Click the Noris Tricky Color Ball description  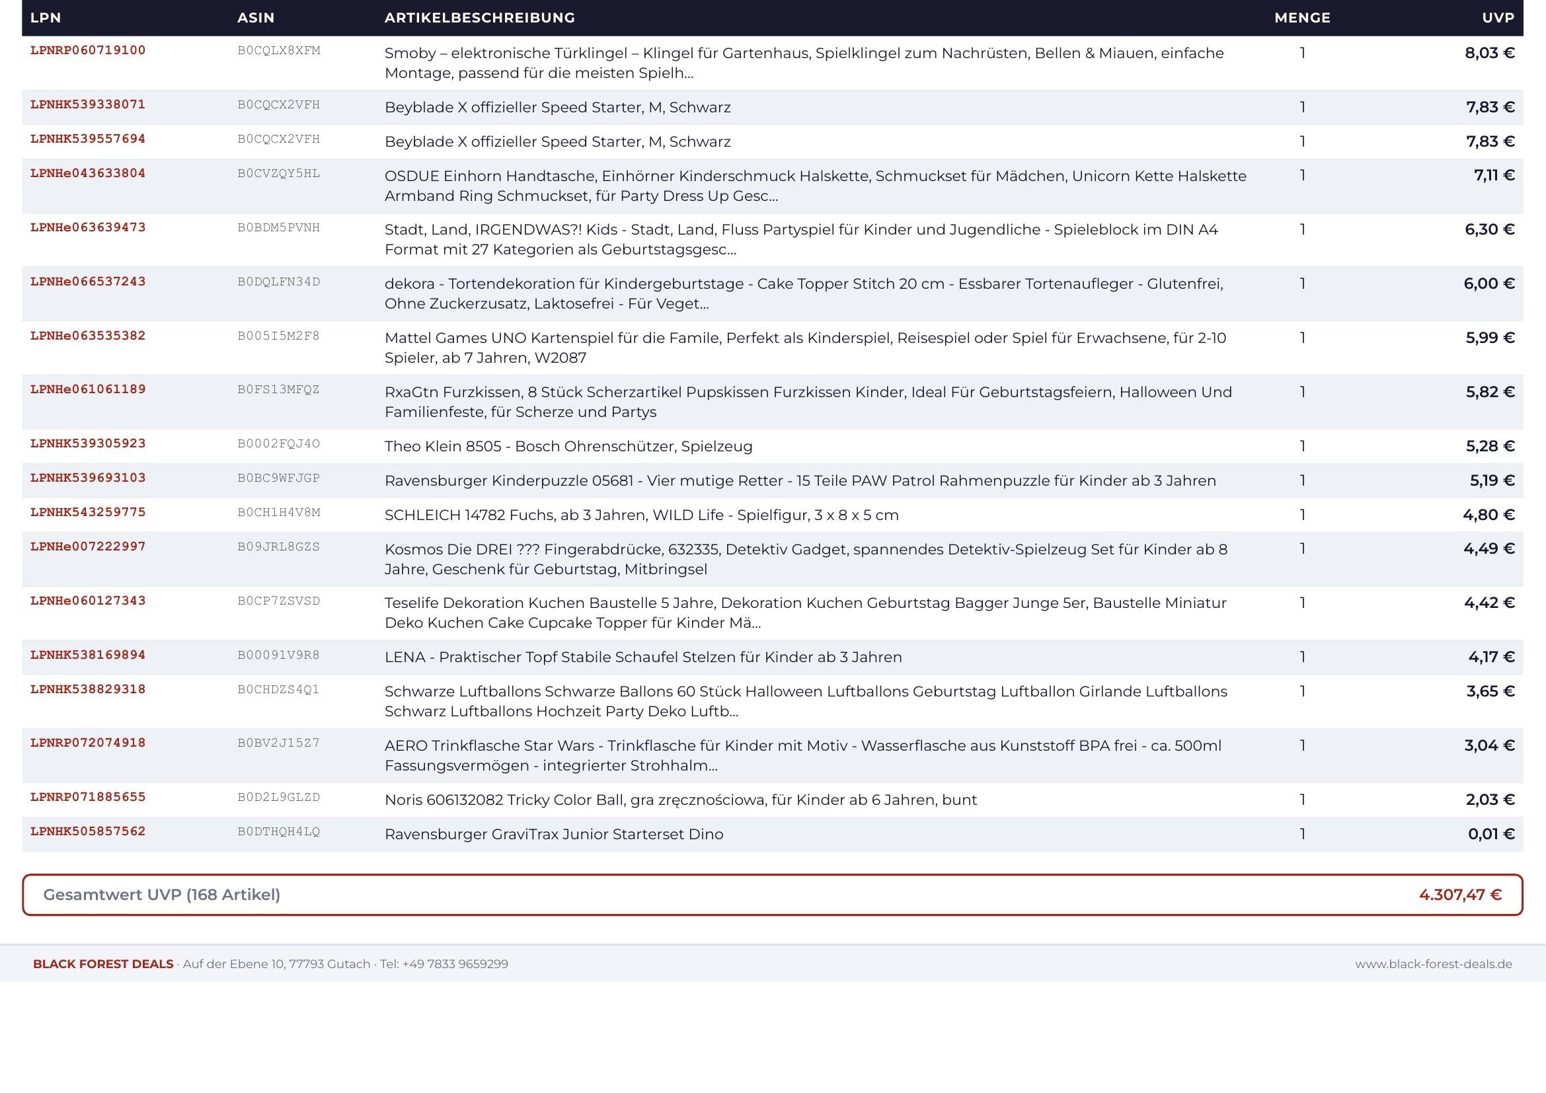tap(681, 800)
